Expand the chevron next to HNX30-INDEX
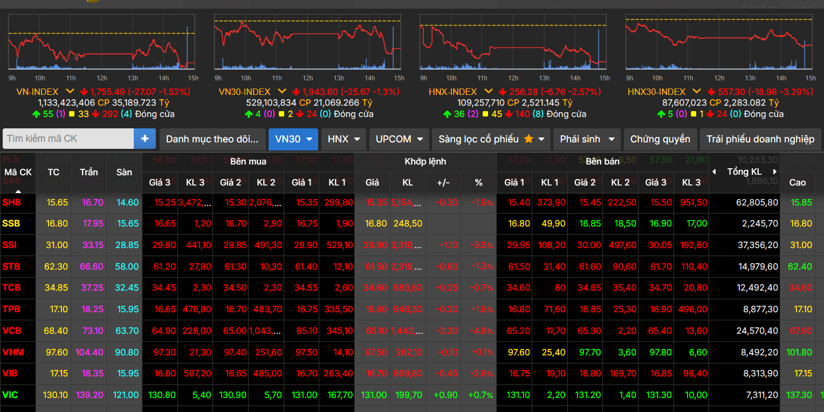 [697, 92]
